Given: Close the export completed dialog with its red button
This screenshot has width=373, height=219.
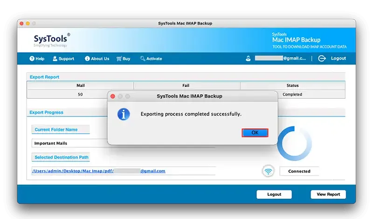Looking at the screenshot, I should [113, 96].
